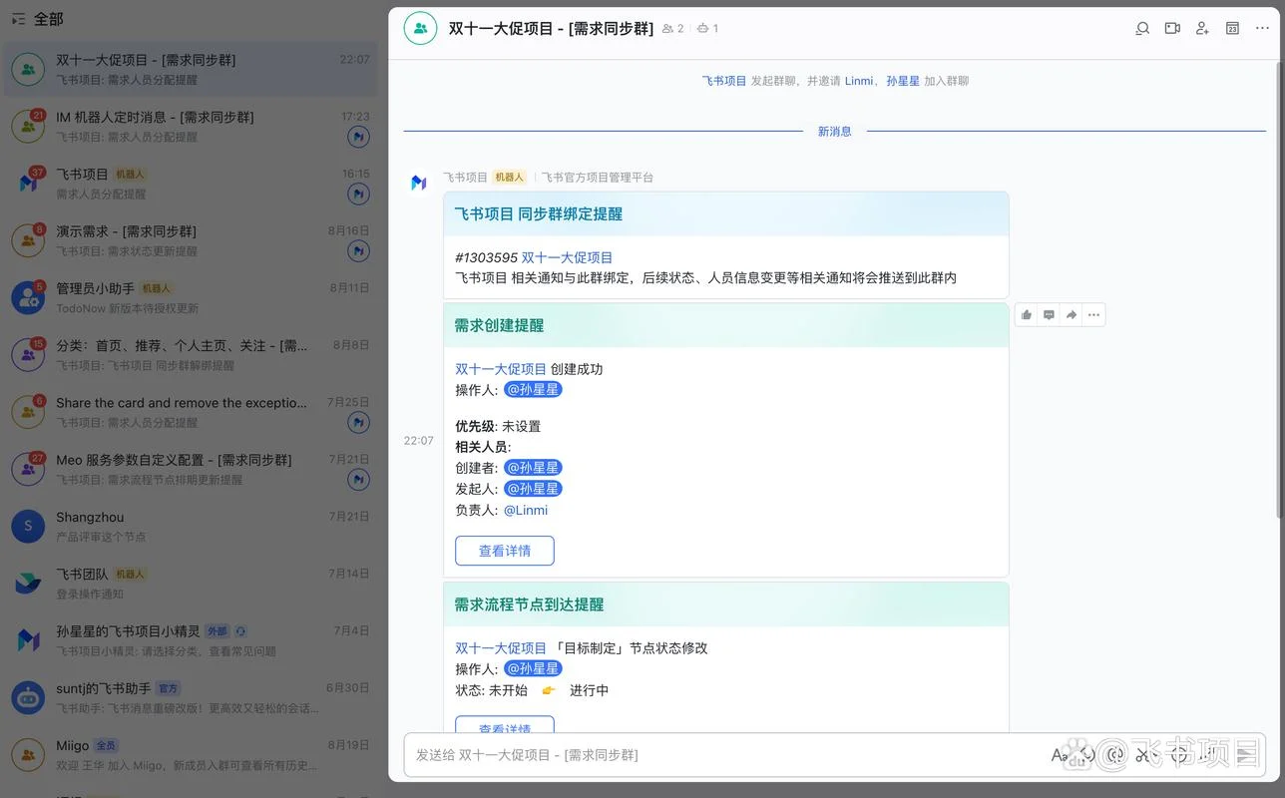Click the @Linmi mention beside 负责人
This screenshot has height=798, width=1285.
pyautogui.click(x=526, y=510)
